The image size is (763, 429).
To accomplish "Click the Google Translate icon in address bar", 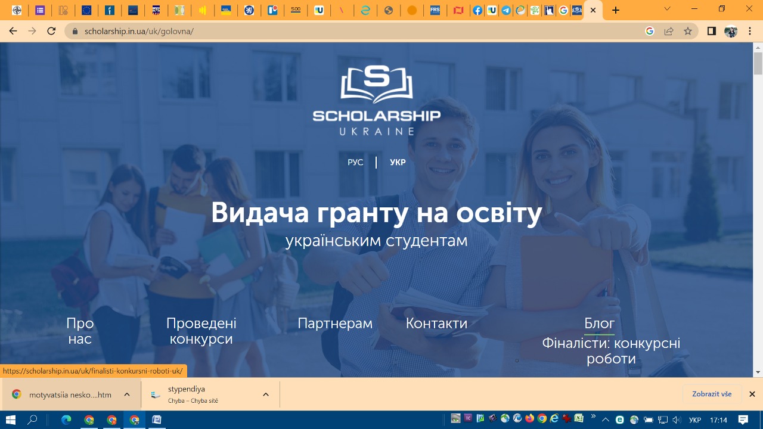I will pos(650,31).
